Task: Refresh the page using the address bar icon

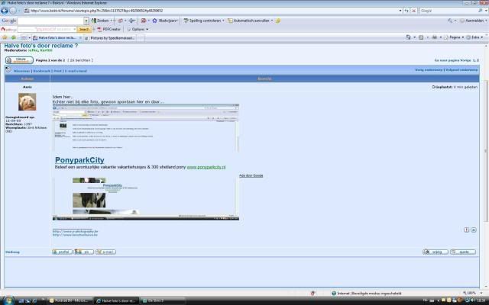Action: (406, 11)
